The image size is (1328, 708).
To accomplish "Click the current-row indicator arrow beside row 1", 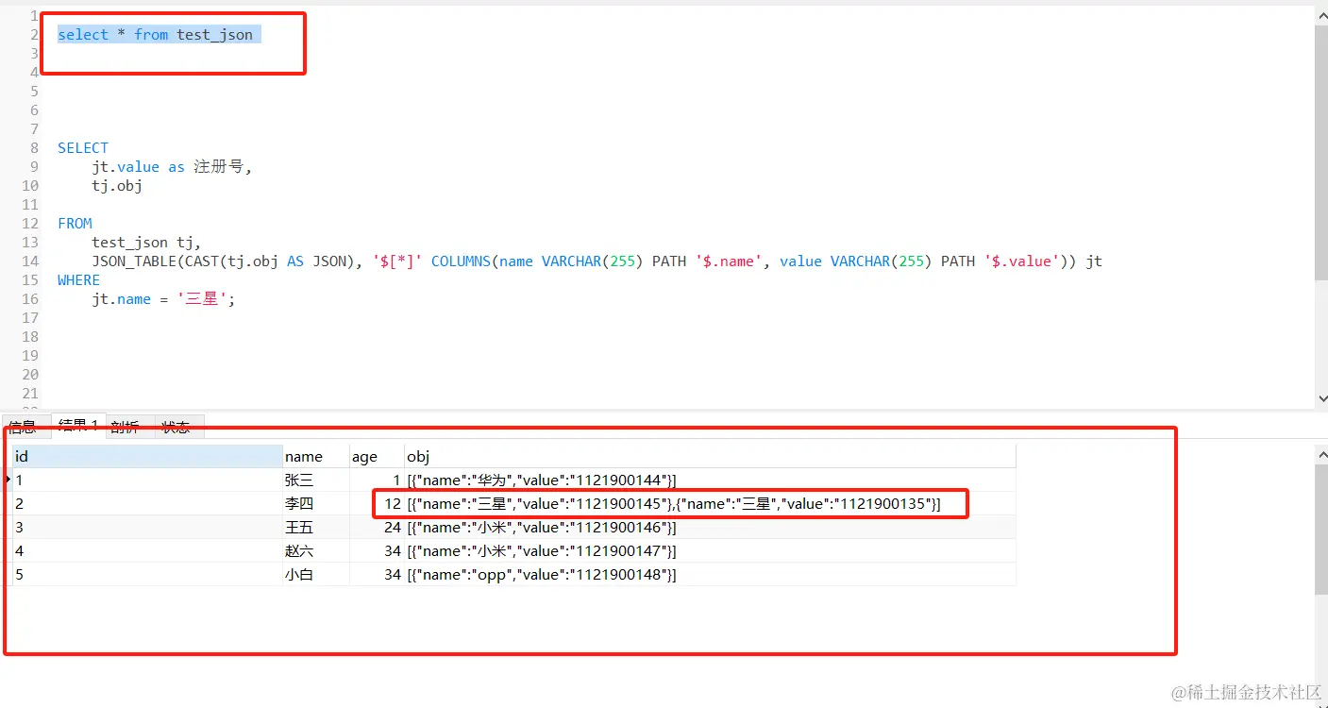I will [x=8, y=480].
